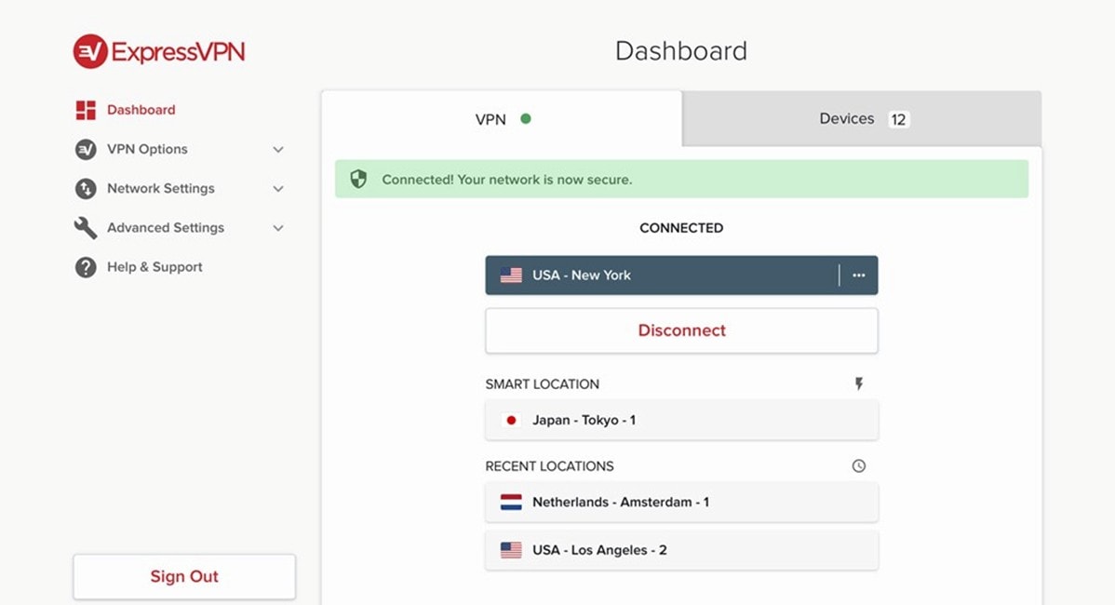Switch to the VPN tab
This screenshot has height=605, width=1115.
502,119
